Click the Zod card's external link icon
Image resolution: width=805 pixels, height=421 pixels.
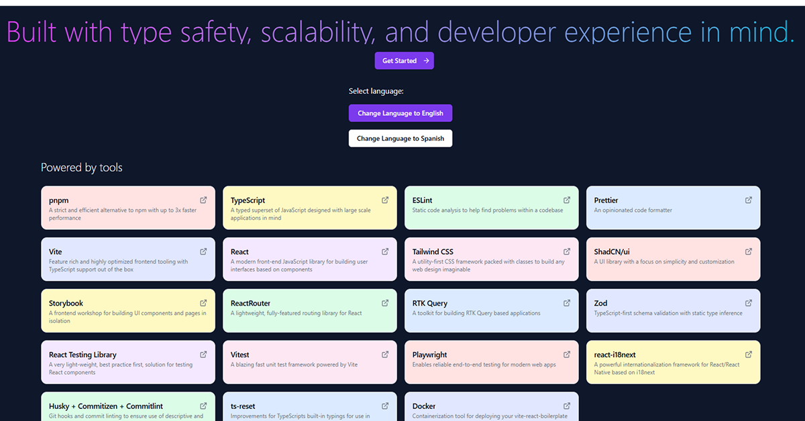pyautogui.click(x=749, y=302)
